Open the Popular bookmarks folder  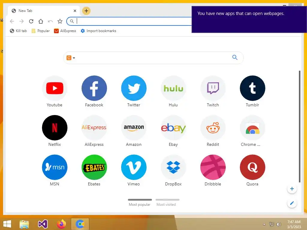point(41,31)
